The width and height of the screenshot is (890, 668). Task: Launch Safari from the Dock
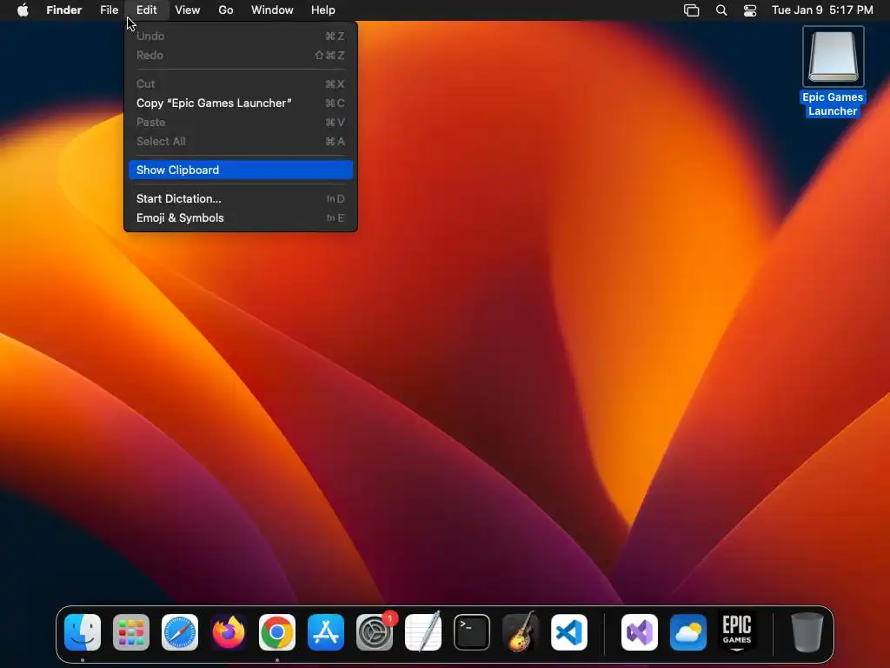pos(180,632)
